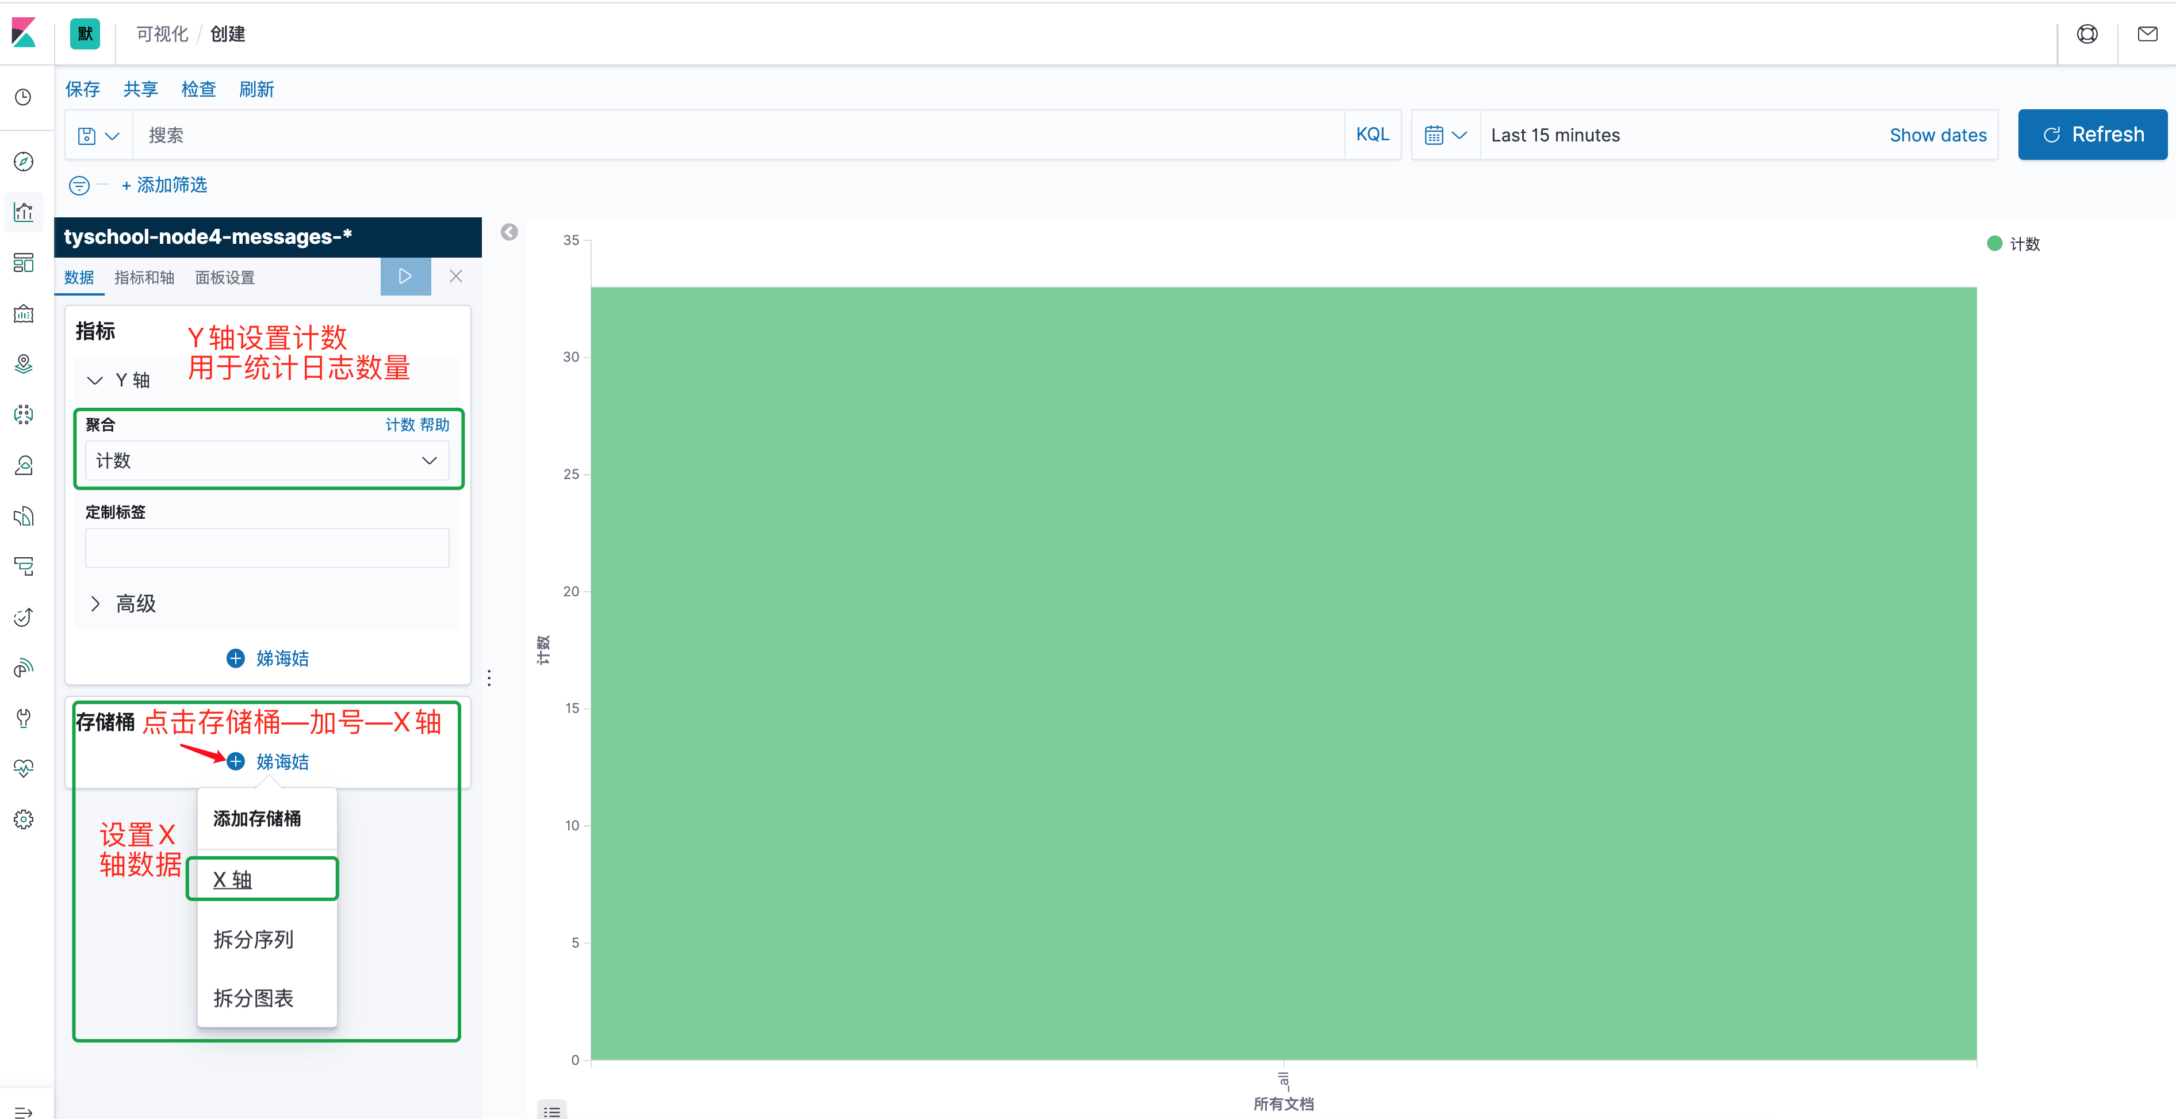2176x1119 pixels.
Task: Click the filter icon beside 添加筛选
Action: 79,185
